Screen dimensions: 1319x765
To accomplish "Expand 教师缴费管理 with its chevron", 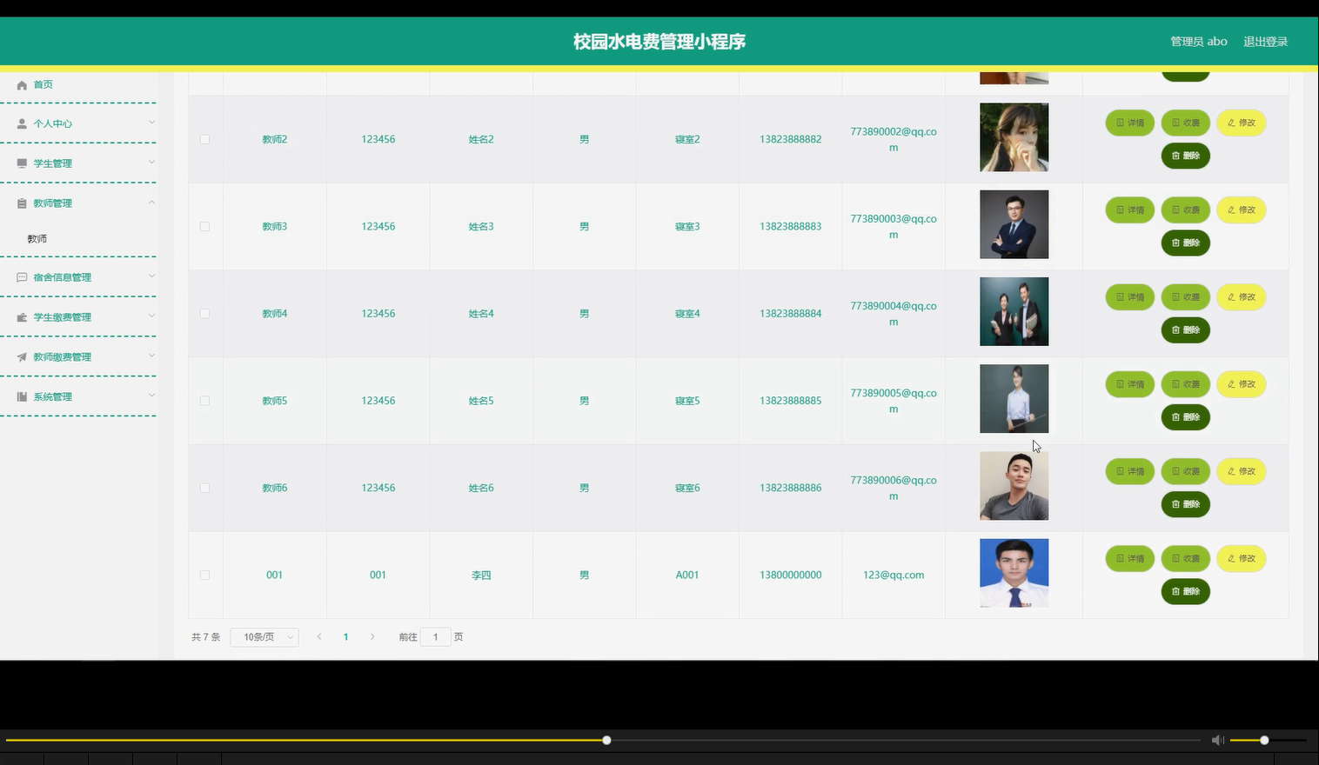I will tap(151, 356).
